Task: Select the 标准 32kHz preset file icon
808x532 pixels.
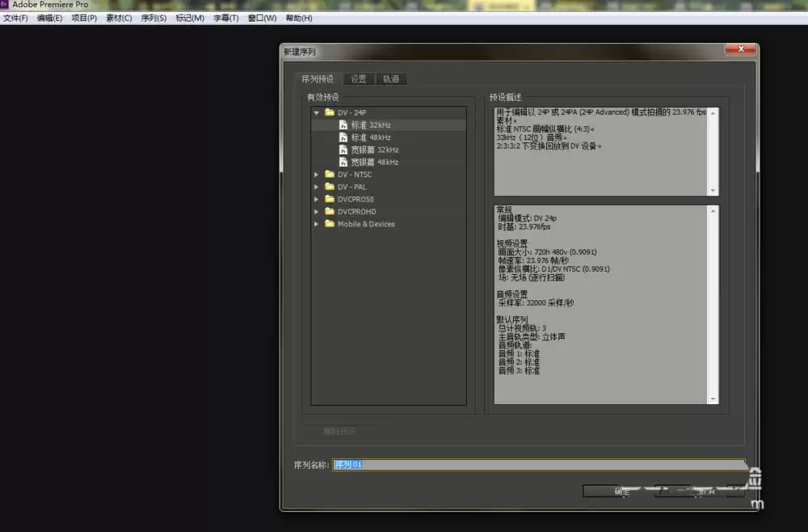Action: (x=343, y=125)
